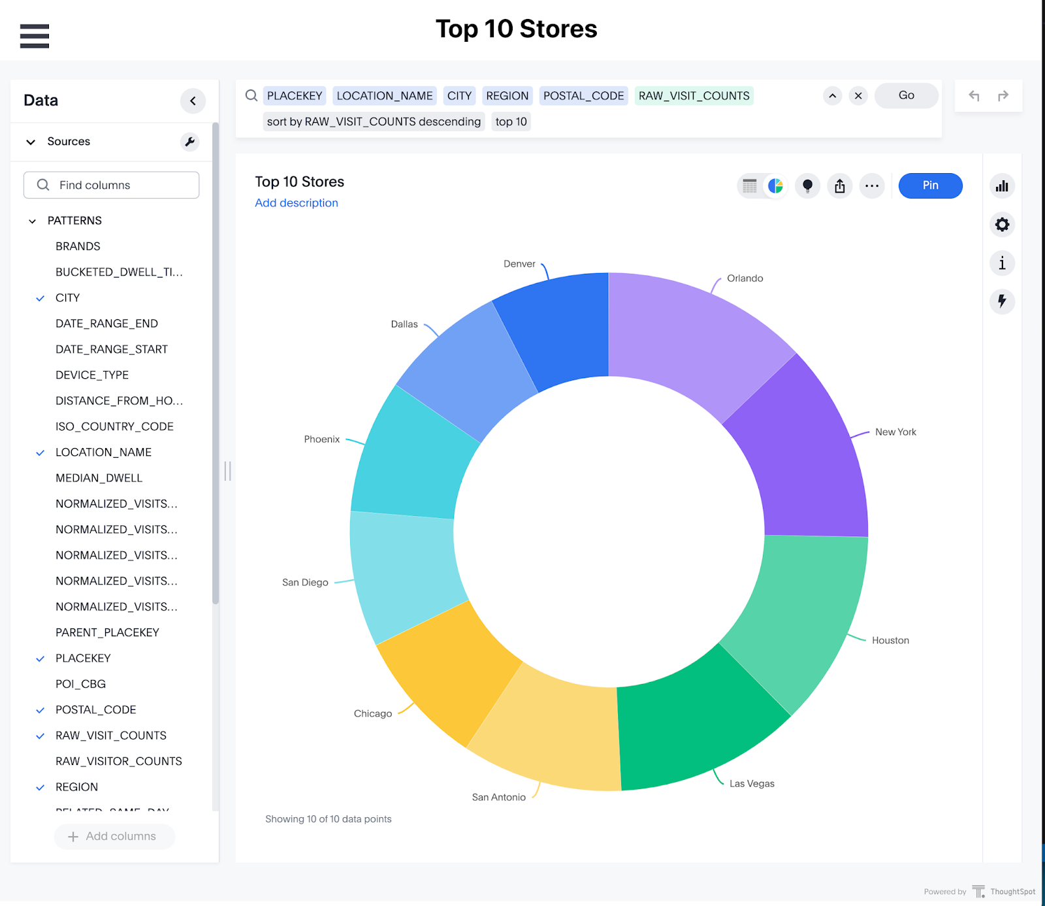Open the more options ellipsis menu
Viewport: 1045px width, 906px height.
pyautogui.click(x=872, y=186)
